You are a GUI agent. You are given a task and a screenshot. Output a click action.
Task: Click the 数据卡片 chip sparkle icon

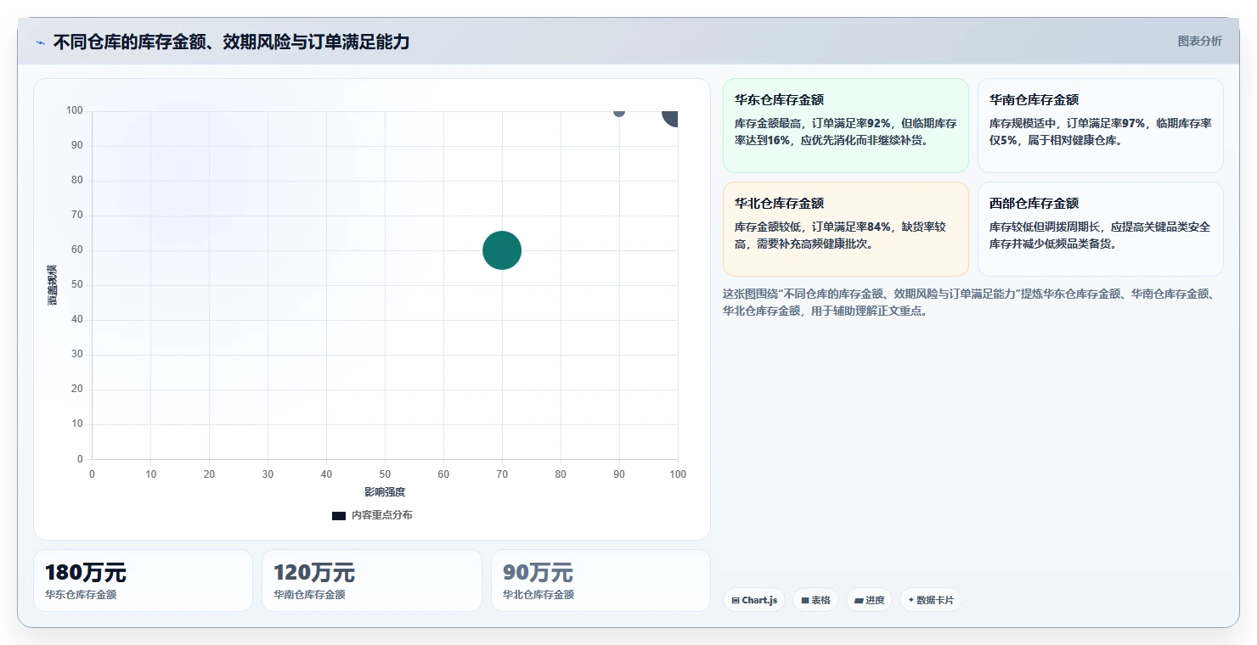[911, 600]
